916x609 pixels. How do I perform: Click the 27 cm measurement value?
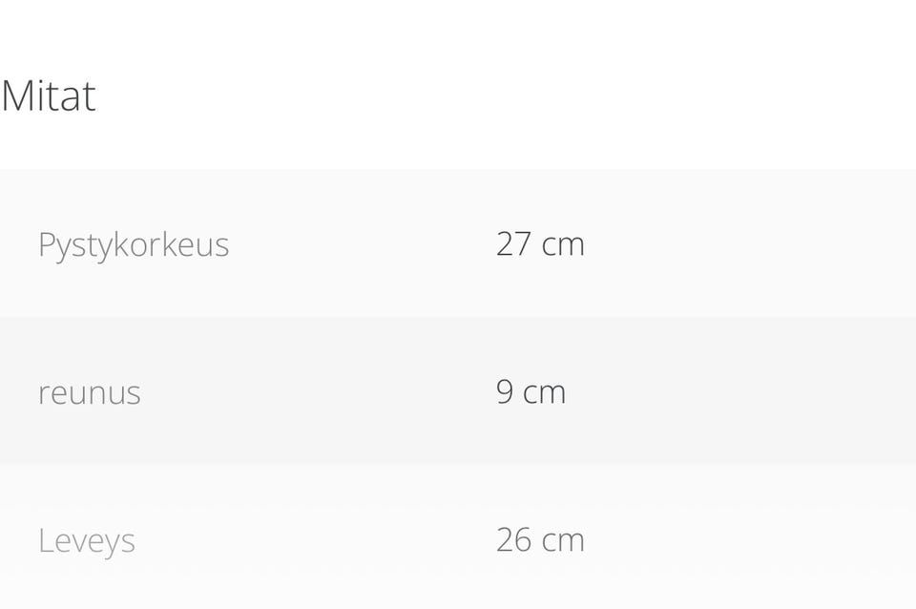tap(540, 244)
